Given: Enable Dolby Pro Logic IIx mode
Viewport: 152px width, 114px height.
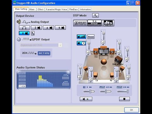Looking at the screenshot, I should click(80, 23).
